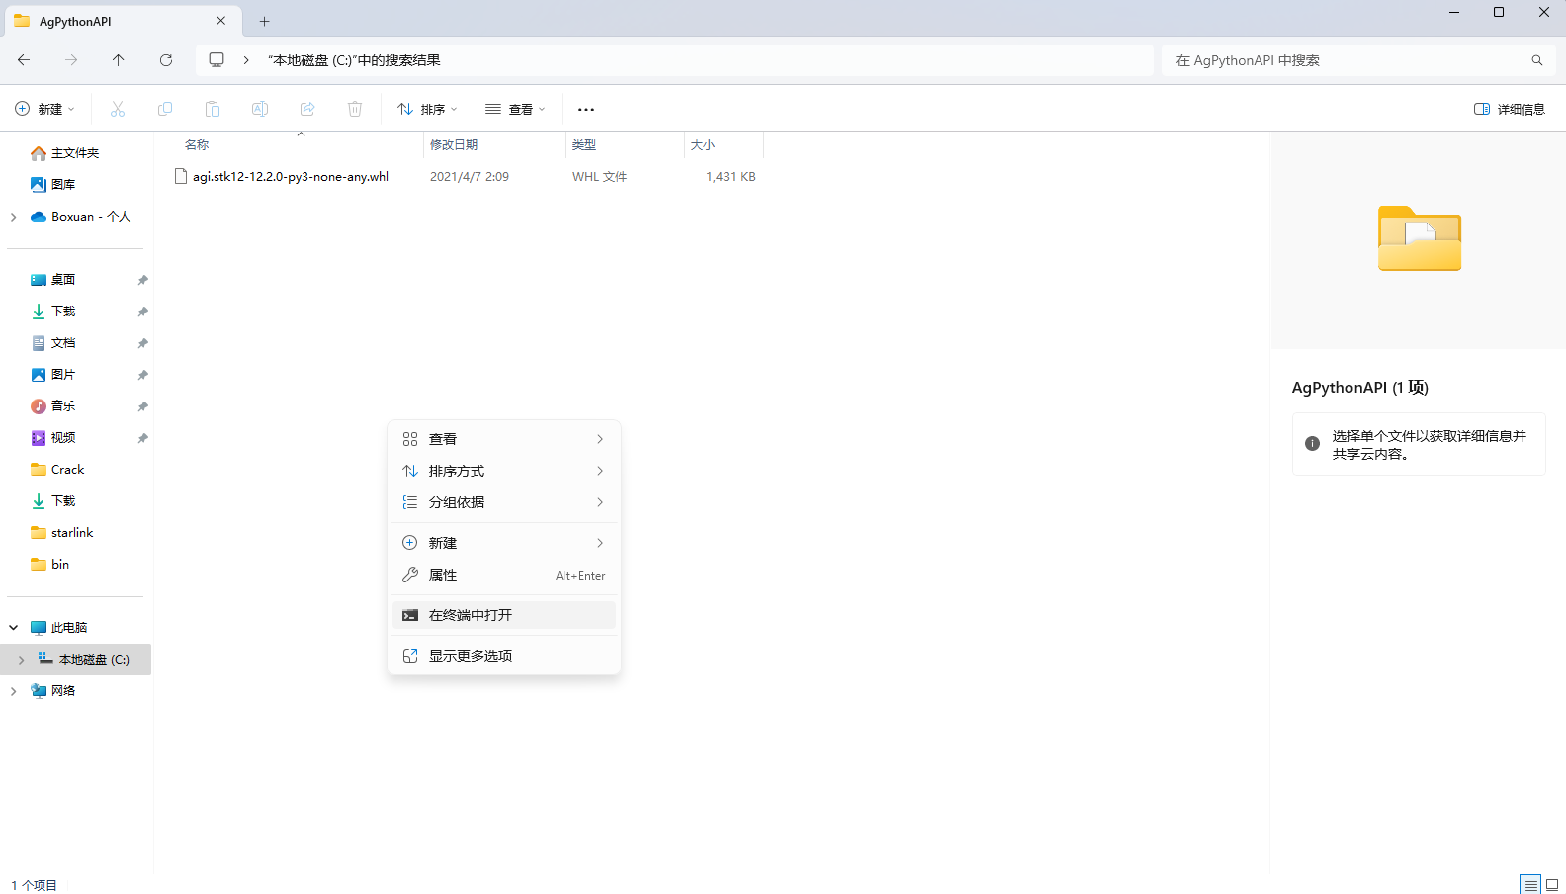Viewport: 1566px width, 894px height.
Task: Click the Delete trash icon in toolbar
Action: click(x=355, y=109)
